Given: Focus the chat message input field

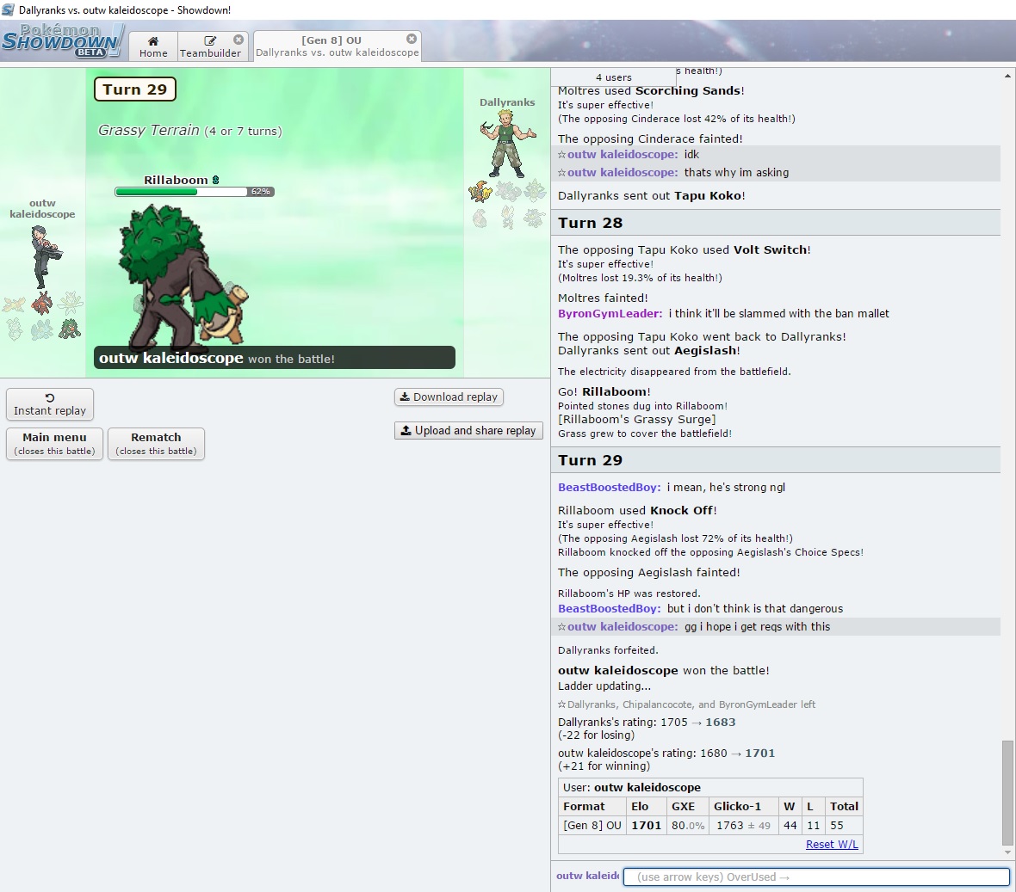Looking at the screenshot, I should 816,877.
